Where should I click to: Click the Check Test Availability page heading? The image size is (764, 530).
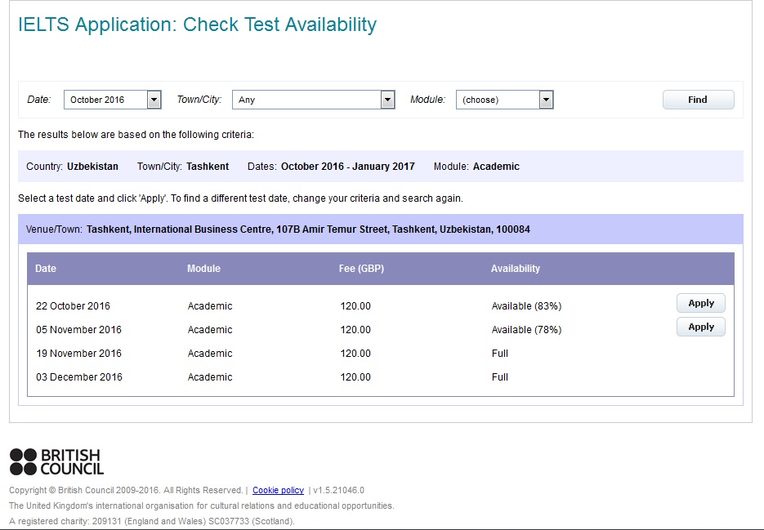(197, 24)
